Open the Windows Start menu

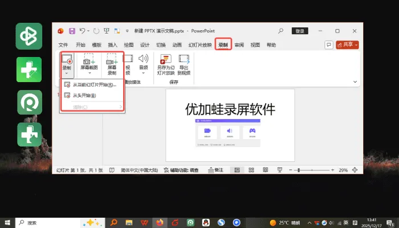point(7,223)
